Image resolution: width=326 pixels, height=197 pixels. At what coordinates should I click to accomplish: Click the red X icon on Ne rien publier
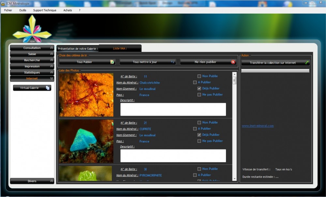[x=233, y=62]
